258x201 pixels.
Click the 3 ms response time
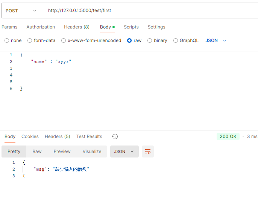click(x=252, y=136)
